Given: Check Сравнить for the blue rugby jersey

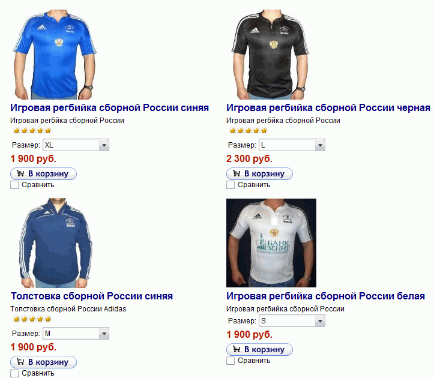Looking at the screenshot, I should point(14,185).
